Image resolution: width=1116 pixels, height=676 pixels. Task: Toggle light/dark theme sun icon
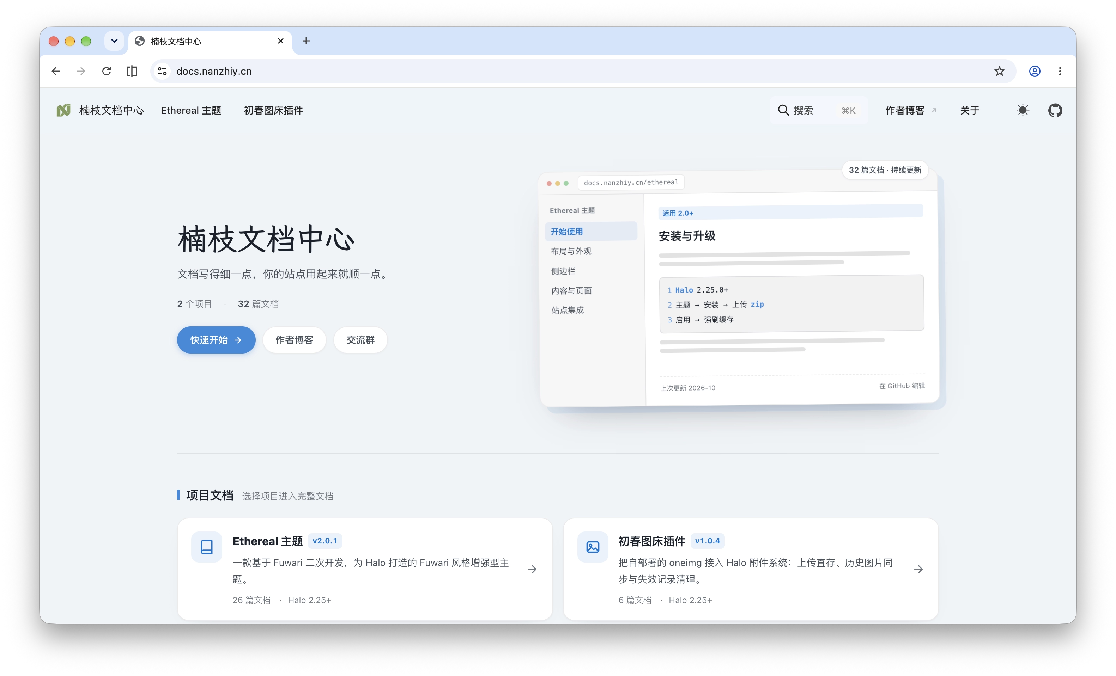coord(1023,110)
